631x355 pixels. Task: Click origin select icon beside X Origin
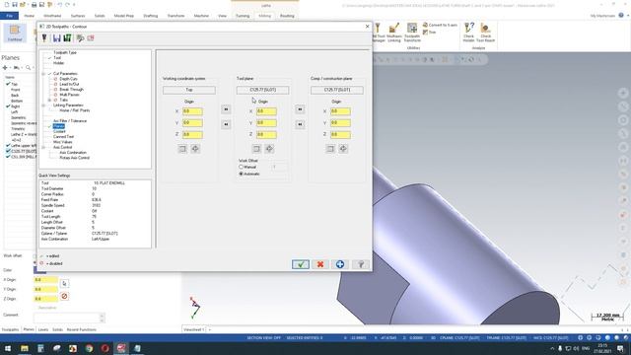click(x=64, y=284)
